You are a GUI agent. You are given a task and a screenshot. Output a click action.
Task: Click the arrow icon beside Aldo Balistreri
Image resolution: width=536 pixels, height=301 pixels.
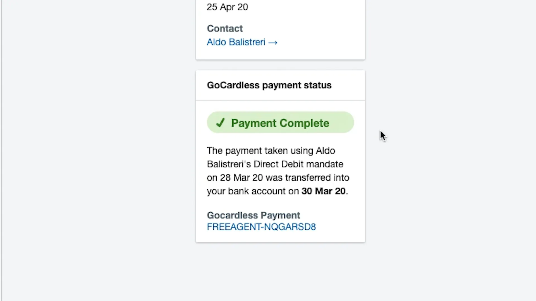tap(273, 42)
